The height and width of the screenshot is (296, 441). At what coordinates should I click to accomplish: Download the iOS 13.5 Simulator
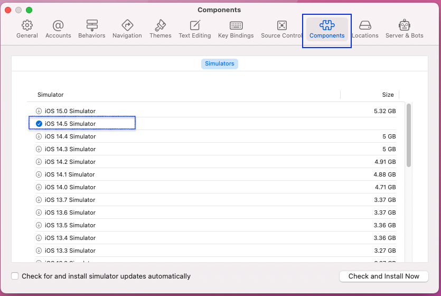[x=39, y=225]
